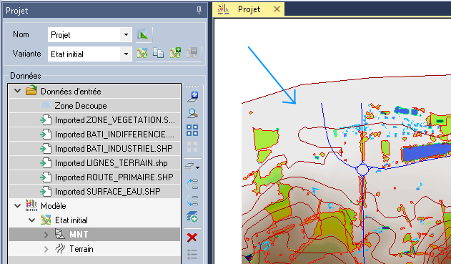Click the Etat initial map icon in tree

point(46,220)
